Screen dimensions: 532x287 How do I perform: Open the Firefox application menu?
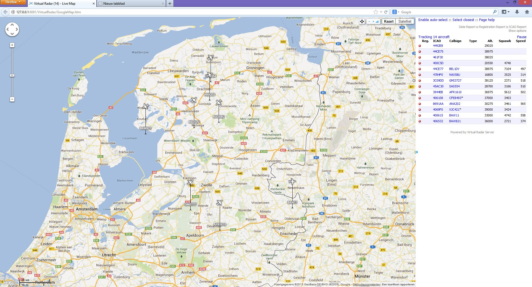(x=13, y=2)
